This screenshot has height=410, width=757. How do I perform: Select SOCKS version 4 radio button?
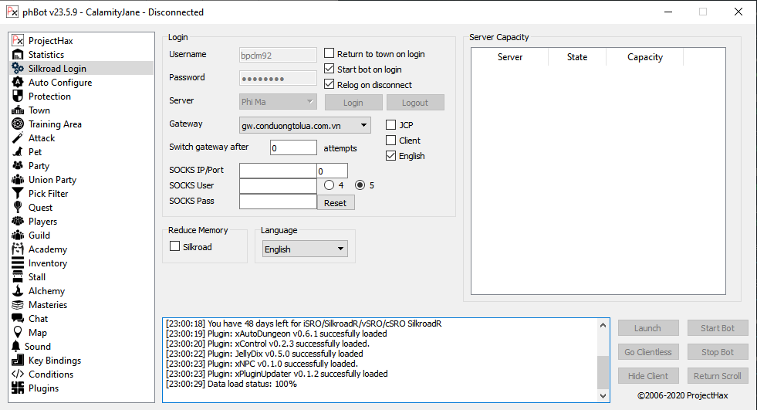pyautogui.click(x=329, y=185)
